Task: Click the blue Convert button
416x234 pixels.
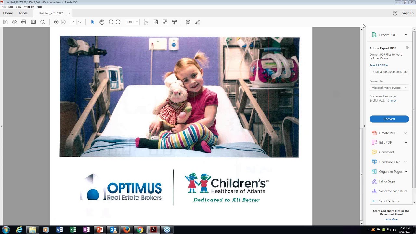Action: pyautogui.click(x=389, y=119)
